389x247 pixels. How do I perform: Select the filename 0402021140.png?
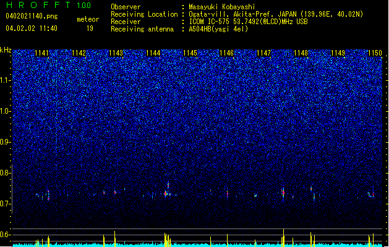pos(32,16)
